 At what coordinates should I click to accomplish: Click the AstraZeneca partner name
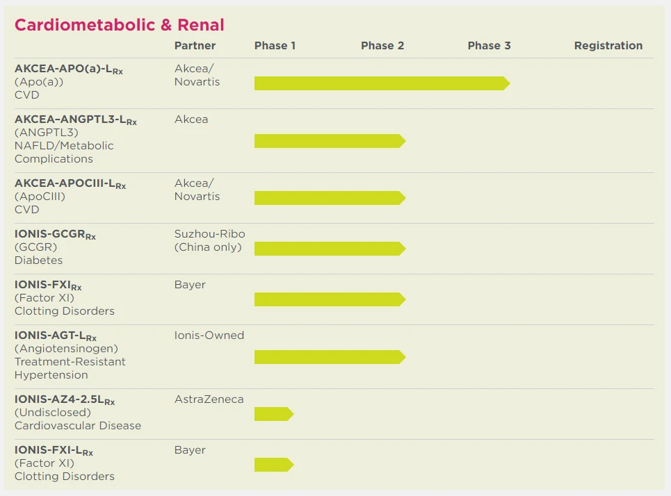click(209, 399)
